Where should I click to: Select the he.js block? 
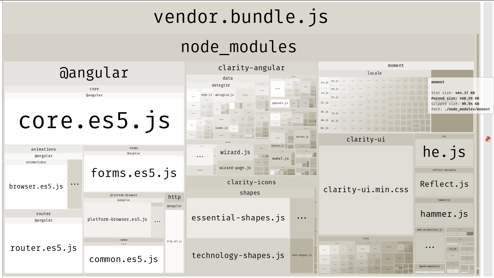coord(444,152)
